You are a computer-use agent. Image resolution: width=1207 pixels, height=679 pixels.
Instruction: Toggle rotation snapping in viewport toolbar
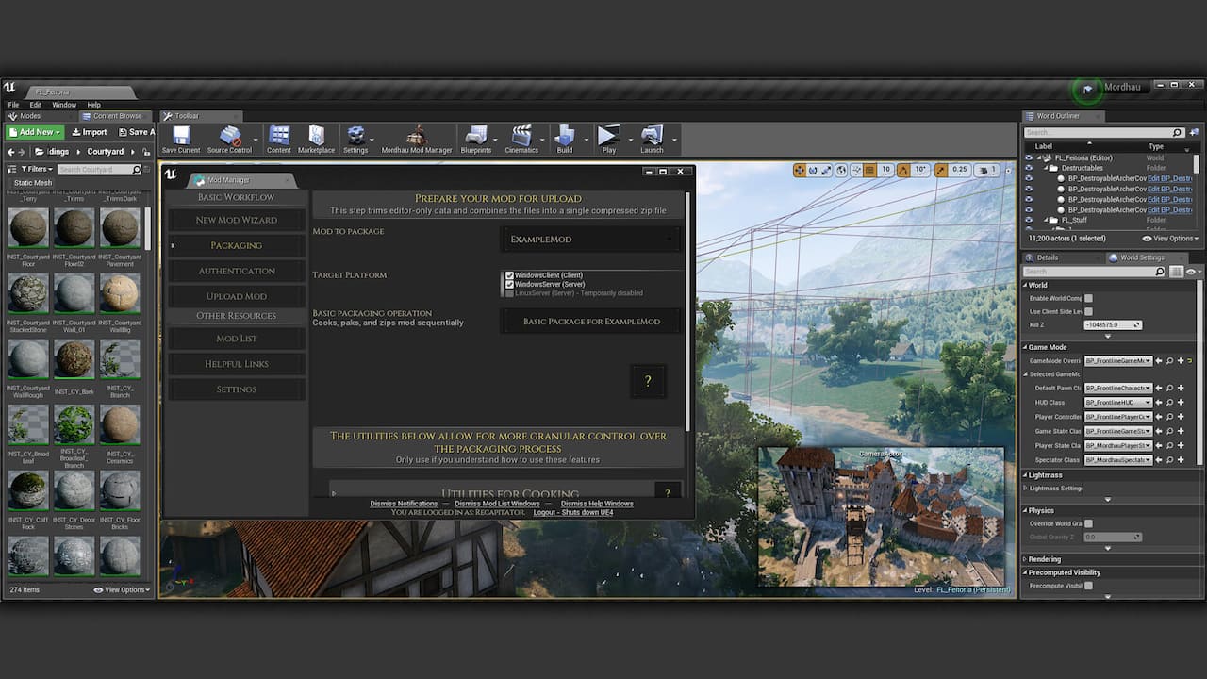coord(903,170)
